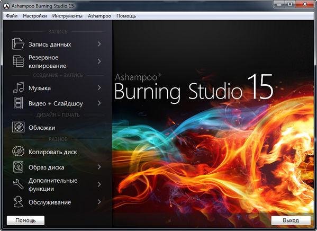Screen dimensions: 317x231
Task: Click the Запись данных folder icon
Action: tap(18, 44)
